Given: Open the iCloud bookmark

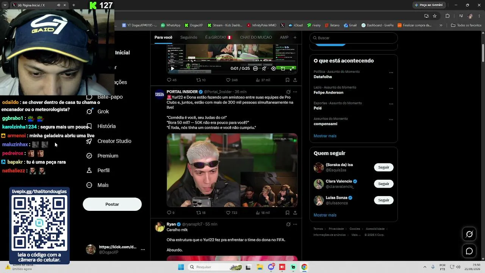Looking at the screenshot, I should pos(296,25).
